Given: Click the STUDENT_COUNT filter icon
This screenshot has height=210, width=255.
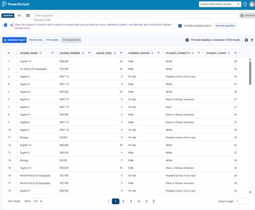Looking at the screenshot, I should 235,53.
